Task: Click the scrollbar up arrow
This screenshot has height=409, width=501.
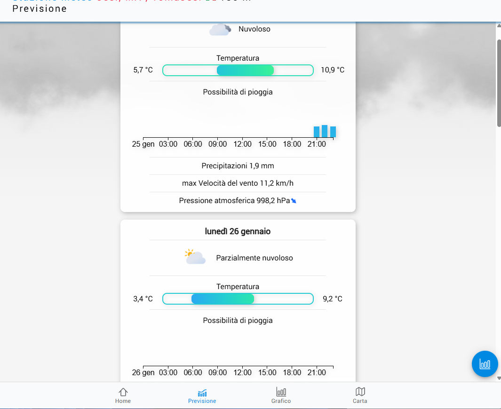Action: point(498,26)
